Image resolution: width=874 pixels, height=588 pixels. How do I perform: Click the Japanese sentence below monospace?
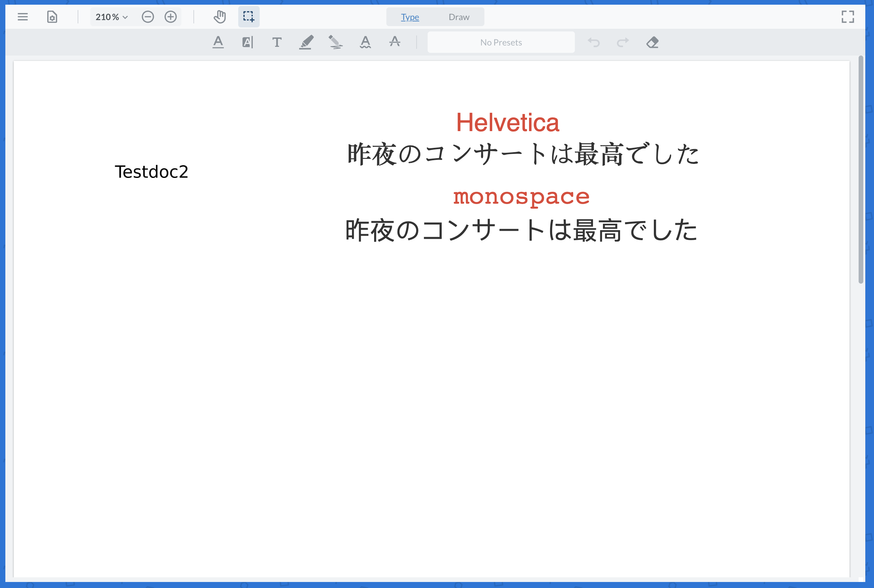pyautogui.click(x=521, y=230)
